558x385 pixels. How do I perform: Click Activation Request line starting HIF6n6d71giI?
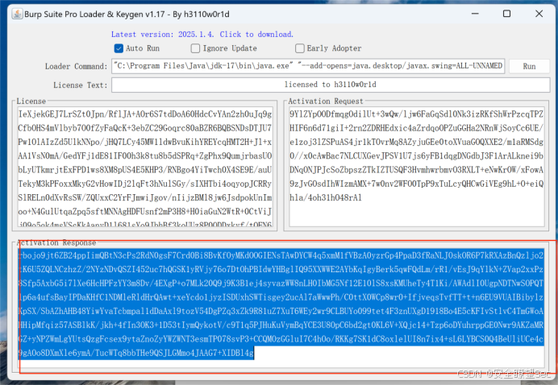point(416,128)
